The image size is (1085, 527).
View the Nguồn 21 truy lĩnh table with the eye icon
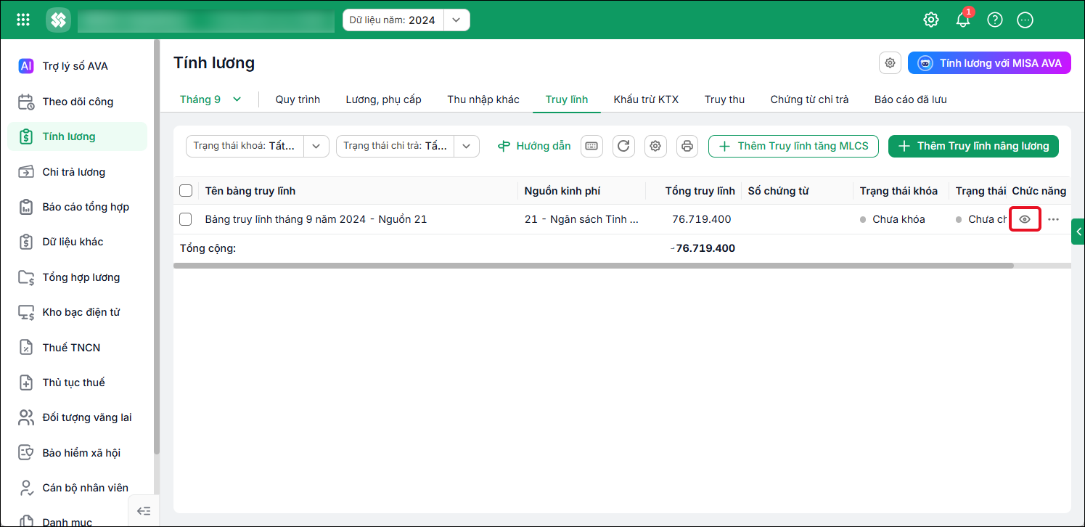(1025, 219)
